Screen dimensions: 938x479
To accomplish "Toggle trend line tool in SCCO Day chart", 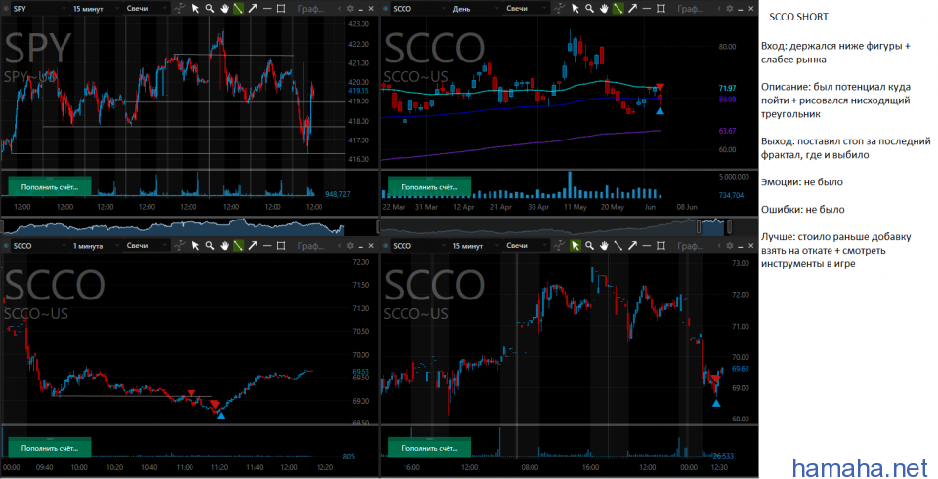I will point(618,9).
